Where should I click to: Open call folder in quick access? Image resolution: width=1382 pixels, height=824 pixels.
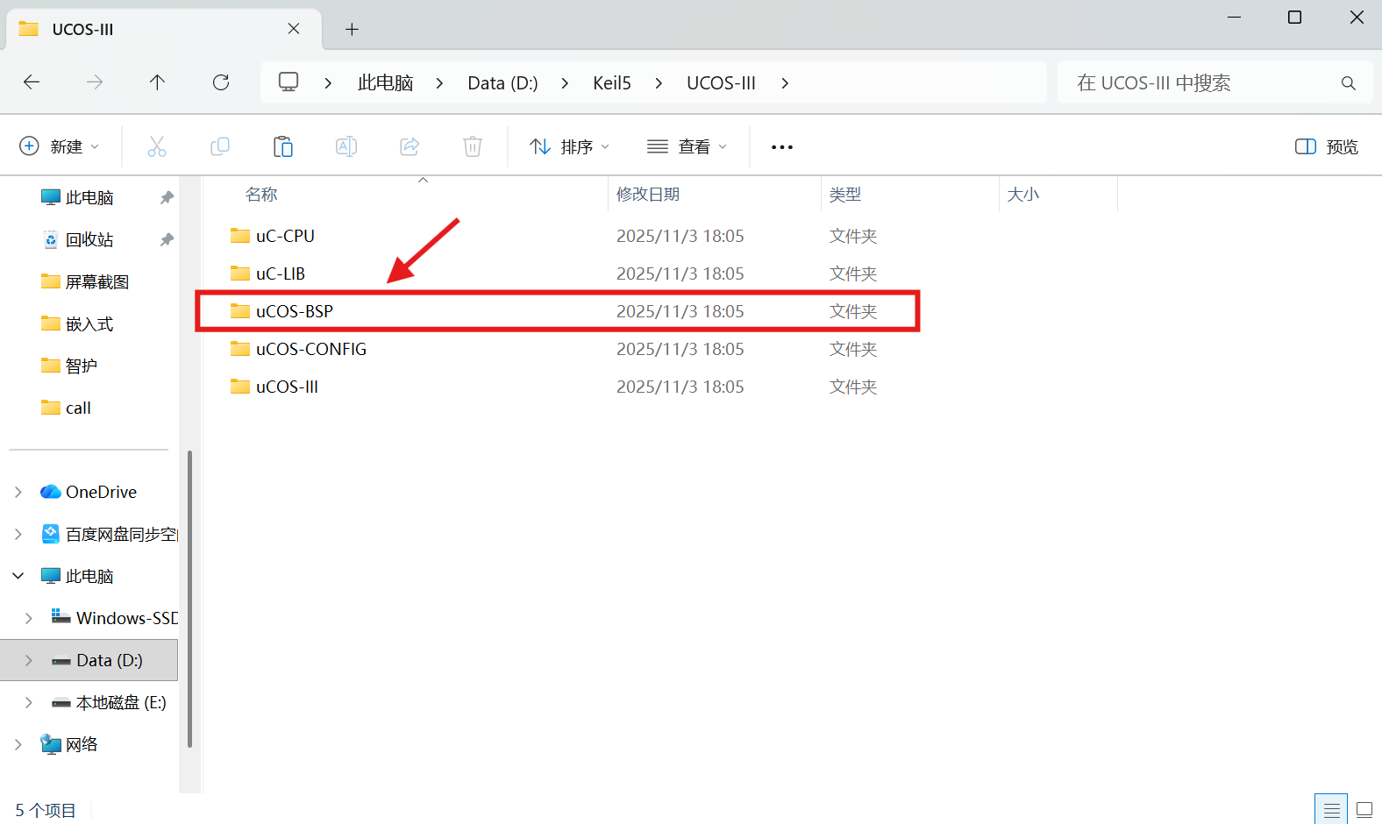[x=67, y=408]
